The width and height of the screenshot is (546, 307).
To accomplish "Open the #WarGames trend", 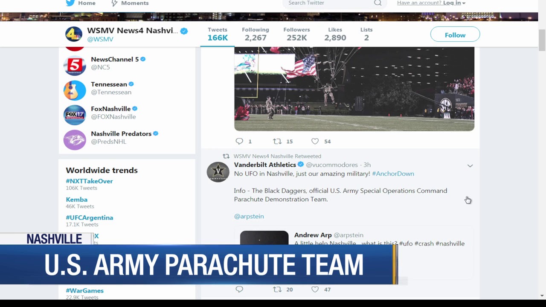I will [x=84, y=290].
